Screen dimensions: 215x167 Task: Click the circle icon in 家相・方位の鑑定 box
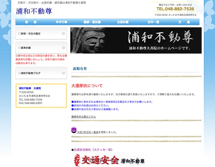[63, 33]
